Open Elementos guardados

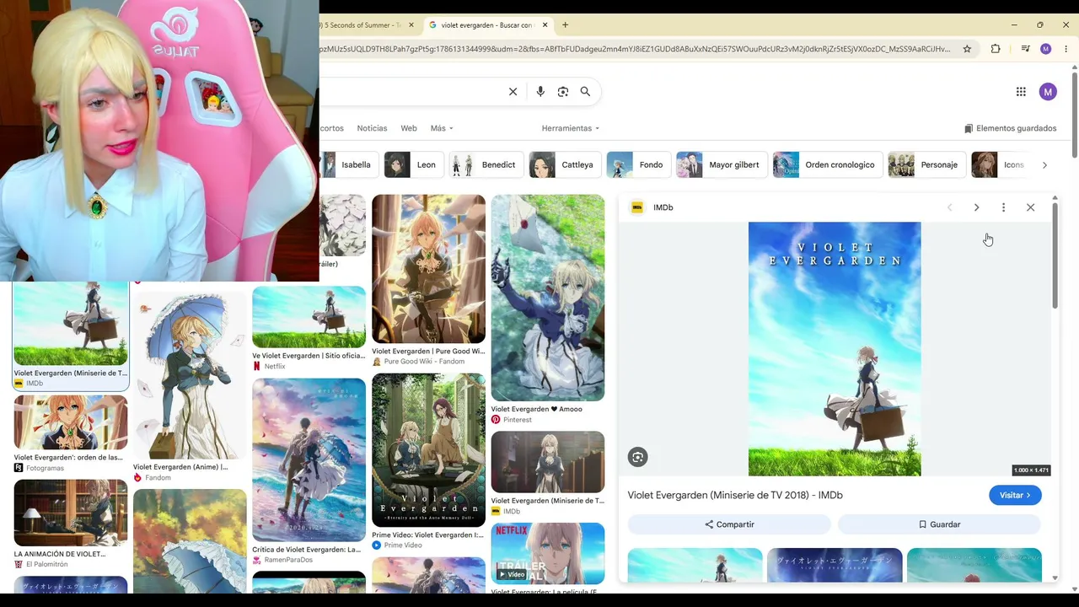click(1010, 128)
